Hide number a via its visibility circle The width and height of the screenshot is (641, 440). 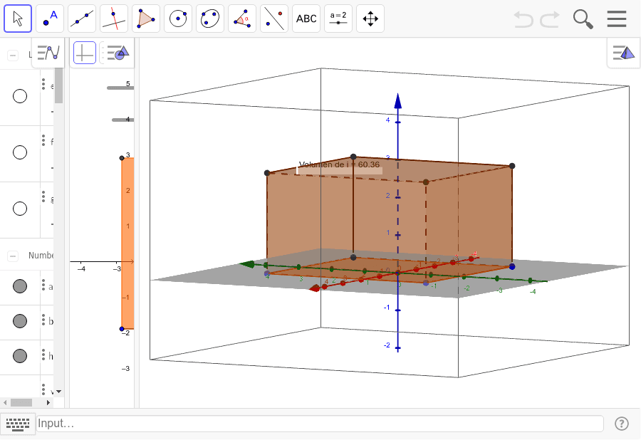click(20, 286)
